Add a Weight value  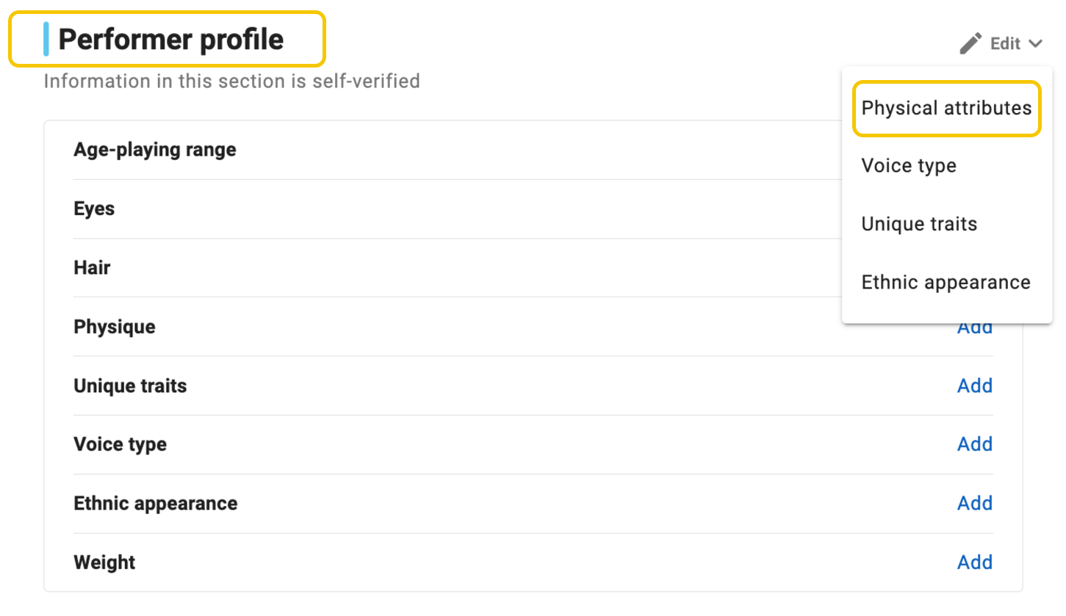pos(975,562)
